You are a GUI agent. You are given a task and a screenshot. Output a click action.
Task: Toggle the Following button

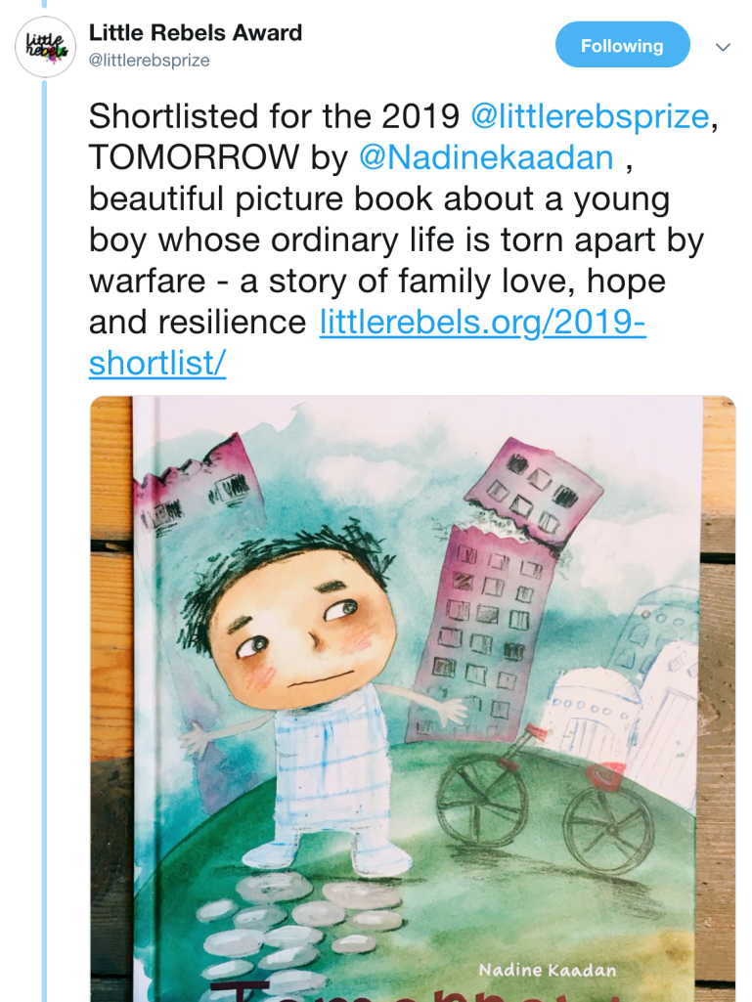coord(622,46)
